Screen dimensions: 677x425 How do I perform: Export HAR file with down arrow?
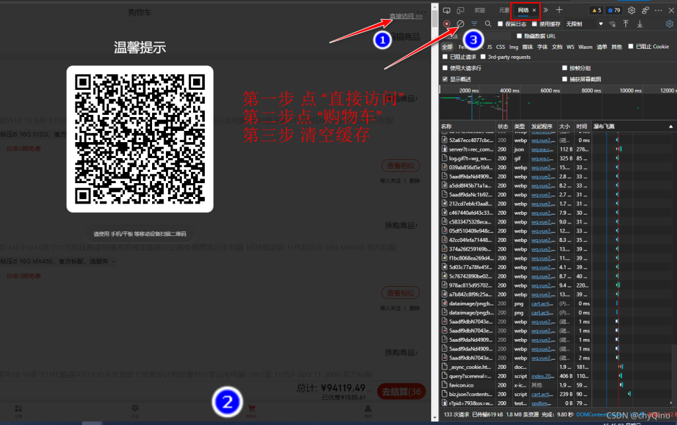[640, 24]
